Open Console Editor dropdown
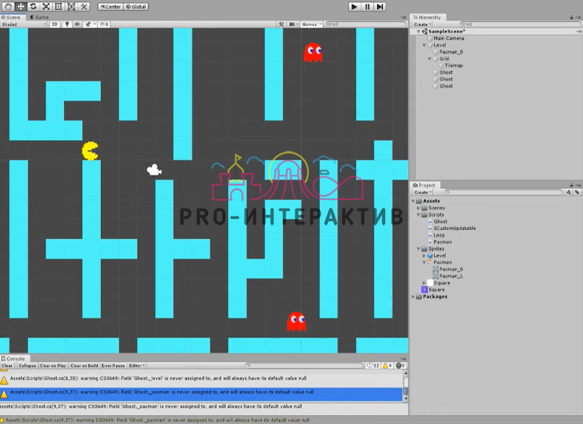Screen dimensions: 583x424 pos(136,366)
